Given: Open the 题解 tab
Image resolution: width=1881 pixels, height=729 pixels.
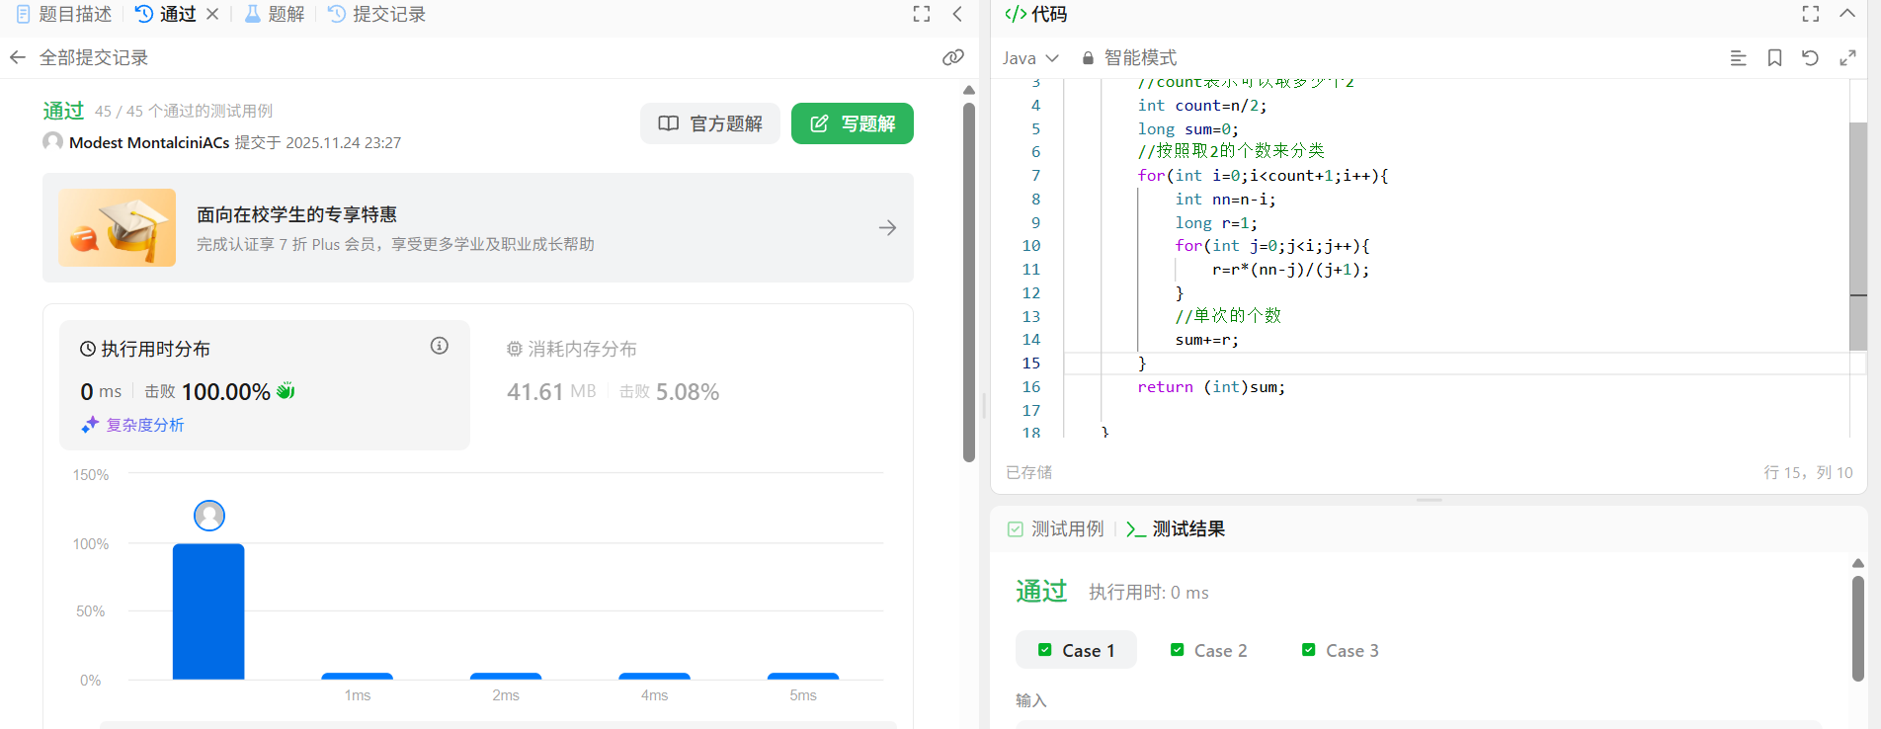Looking at the screenshot, I should [x=275, y=14].
